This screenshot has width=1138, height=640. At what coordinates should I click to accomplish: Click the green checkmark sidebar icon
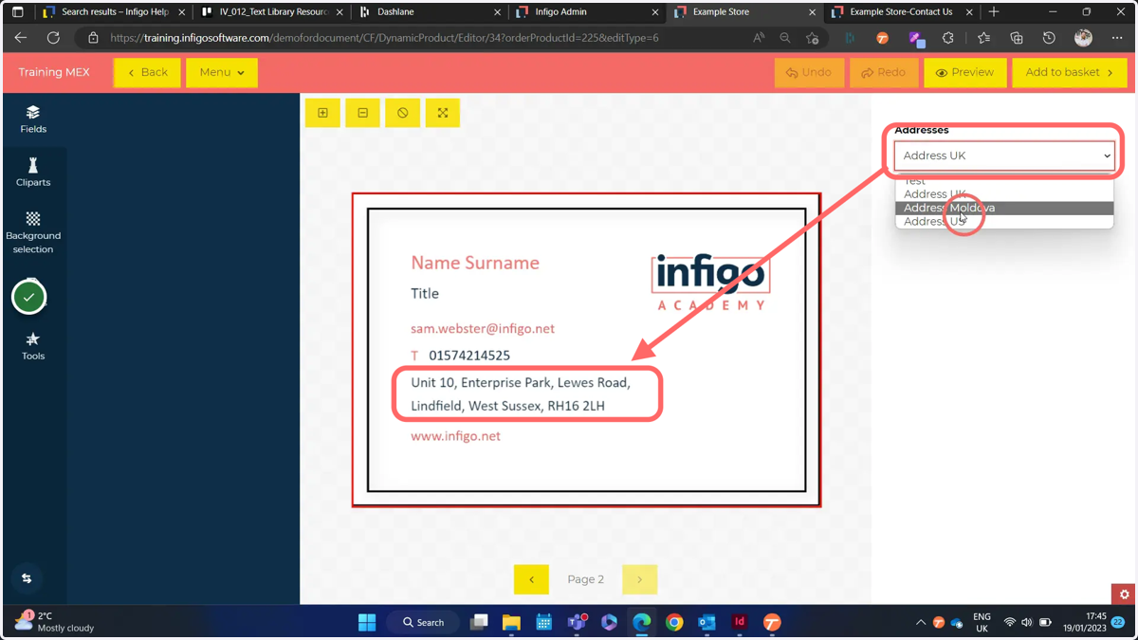pos(29,298)
